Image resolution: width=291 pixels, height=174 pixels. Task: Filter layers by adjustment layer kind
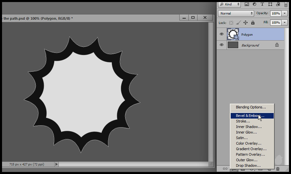[255, 4]
